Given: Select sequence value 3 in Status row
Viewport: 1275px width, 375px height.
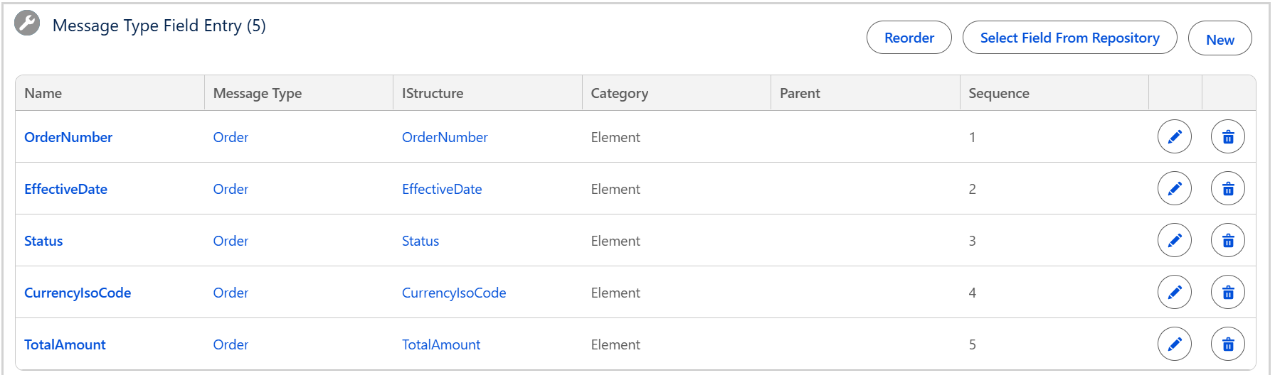Looking at the screenshot, I should pos(972,241).
